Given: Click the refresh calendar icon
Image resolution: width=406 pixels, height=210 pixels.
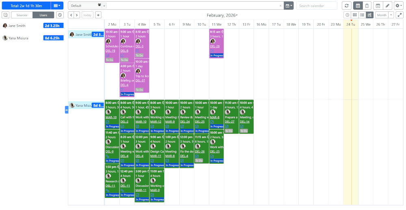Looking at the screenshot, I should 346,6.
